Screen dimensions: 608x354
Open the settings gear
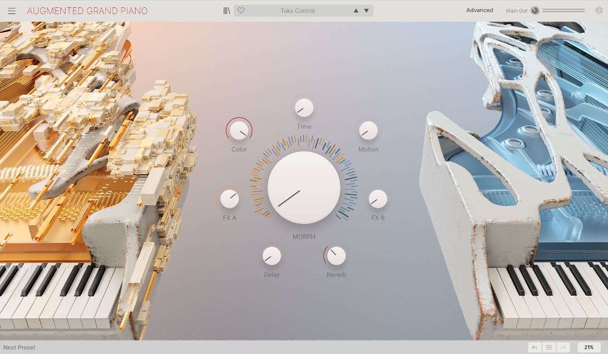(596, 10)
